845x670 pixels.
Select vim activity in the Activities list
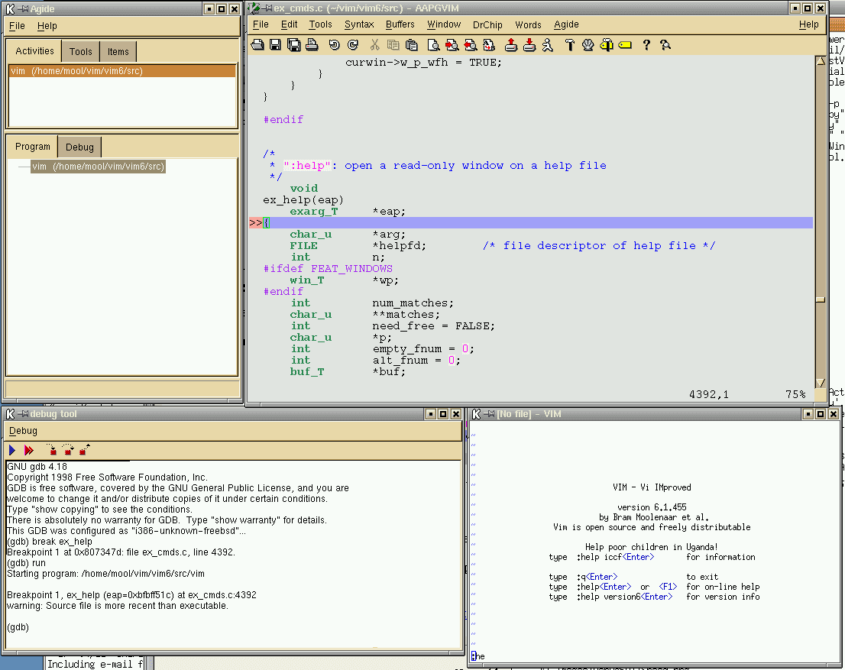tap(122, 70)
